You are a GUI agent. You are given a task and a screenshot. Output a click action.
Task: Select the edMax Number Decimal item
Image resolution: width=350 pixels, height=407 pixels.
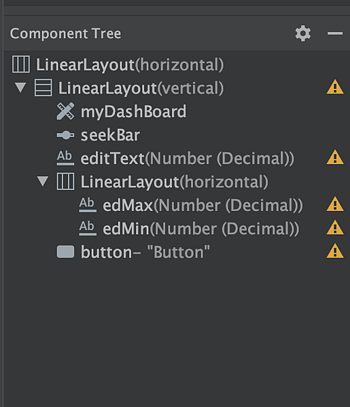pos(191,205)
